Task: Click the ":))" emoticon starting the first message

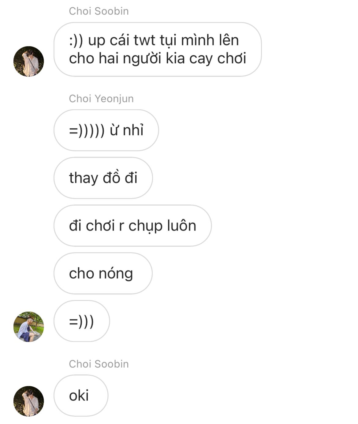Action: 76,41
